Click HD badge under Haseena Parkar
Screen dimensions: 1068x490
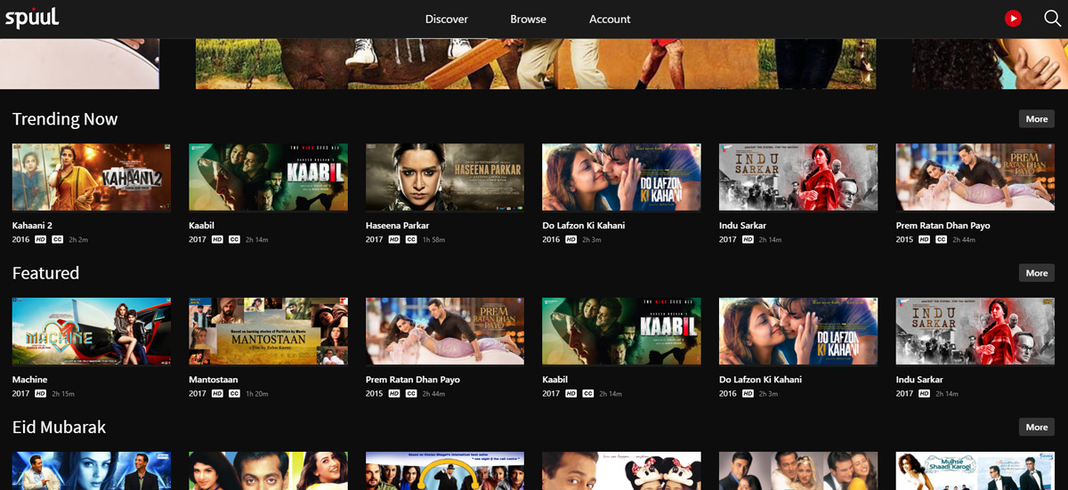(x=394, y=240)
